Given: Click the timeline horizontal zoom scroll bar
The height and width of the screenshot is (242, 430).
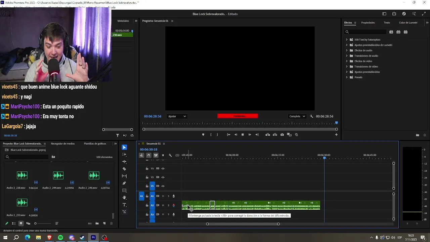Looking at the screenshot, I should click(243, 224).
